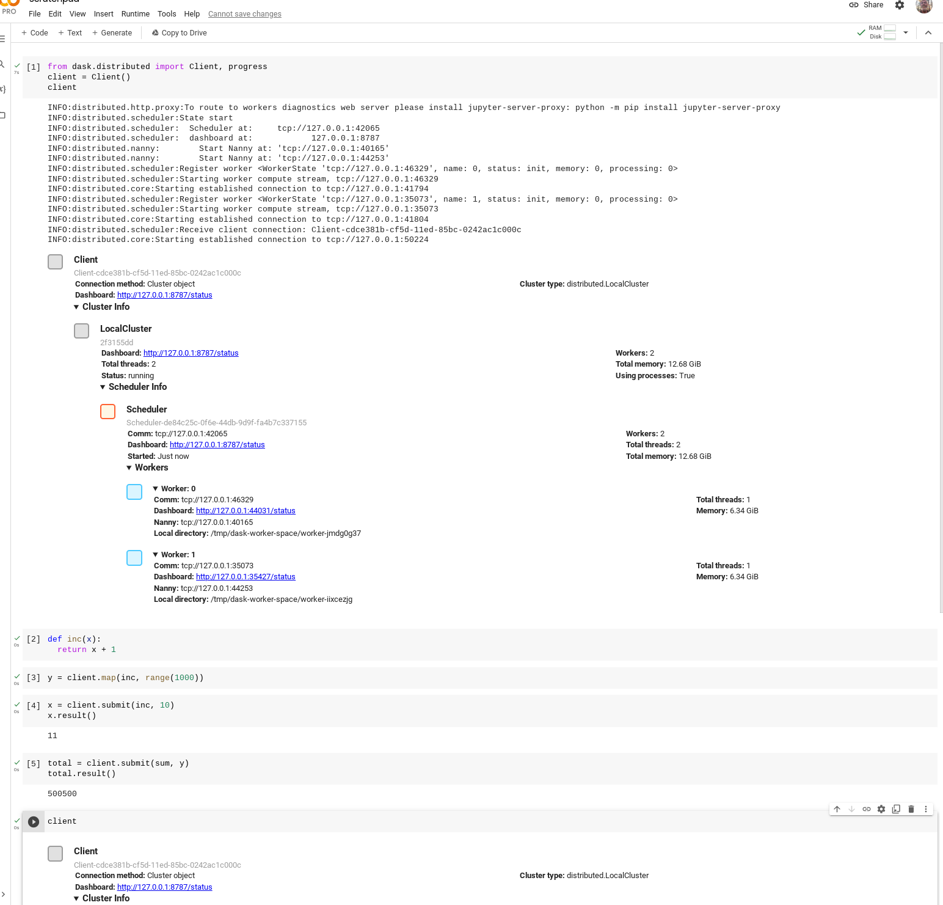943x905 pixels.
Task: Open find and replace in the sidebar
Action: [x=3, y=64]
